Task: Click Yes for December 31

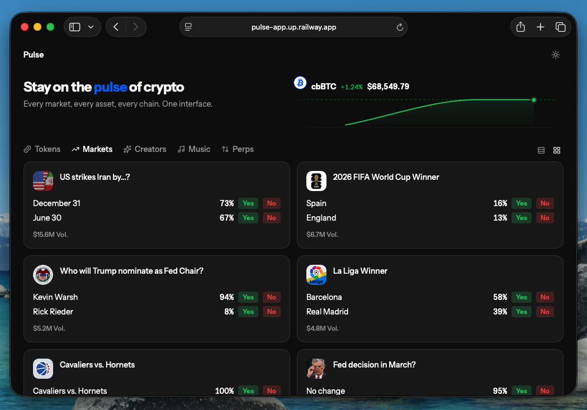Action: click(x=248, y=203)
